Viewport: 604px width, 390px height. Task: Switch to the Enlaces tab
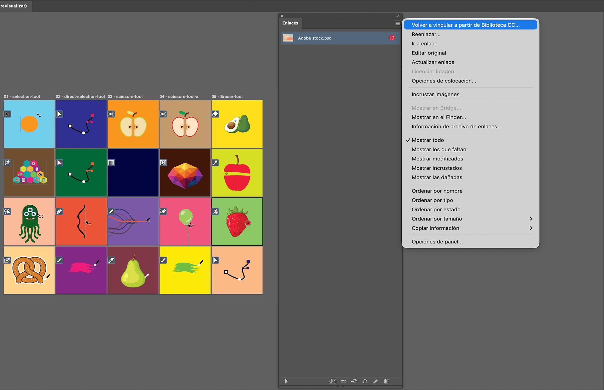(x=290, y=23)
